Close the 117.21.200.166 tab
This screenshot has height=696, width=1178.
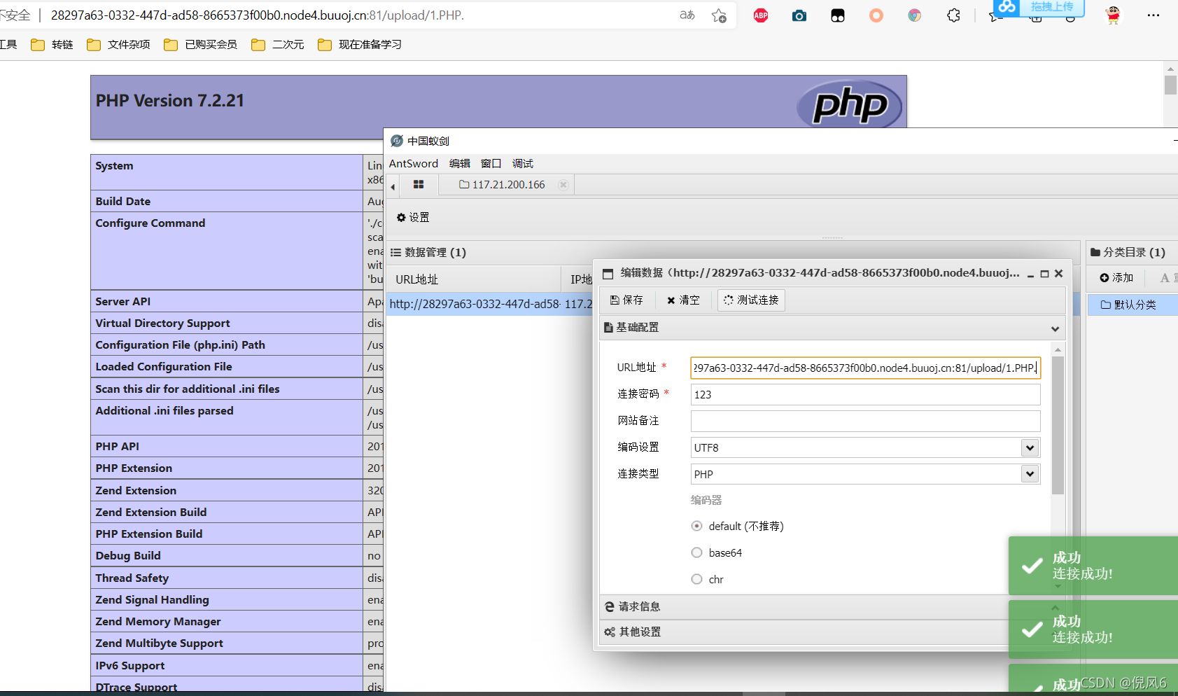pyautogui.click(x=563, y=185)
